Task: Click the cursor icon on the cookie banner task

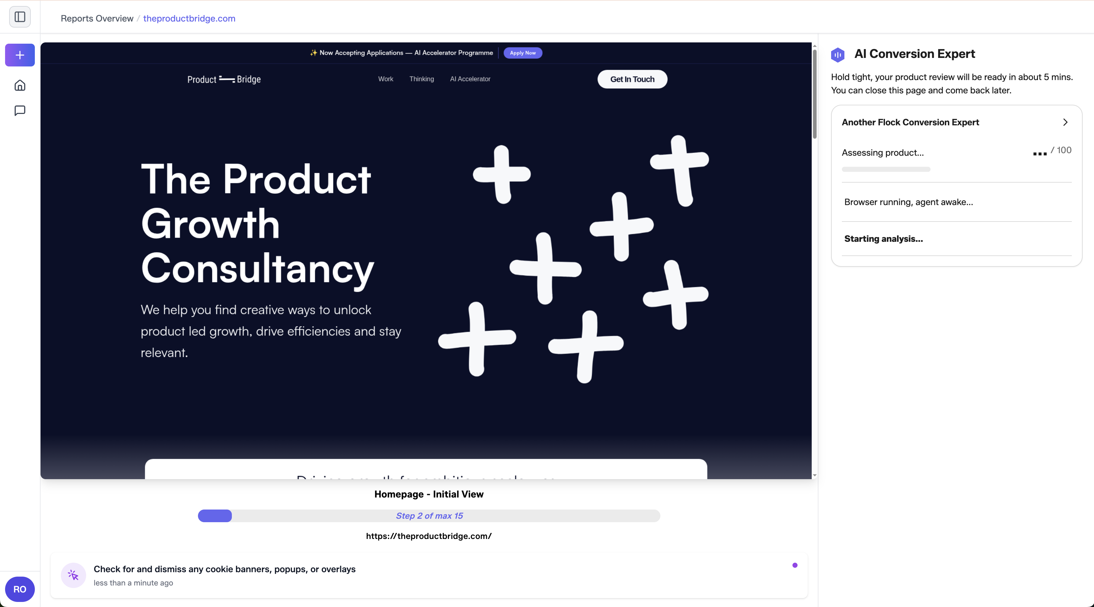Action: click(x=73, y=576)
